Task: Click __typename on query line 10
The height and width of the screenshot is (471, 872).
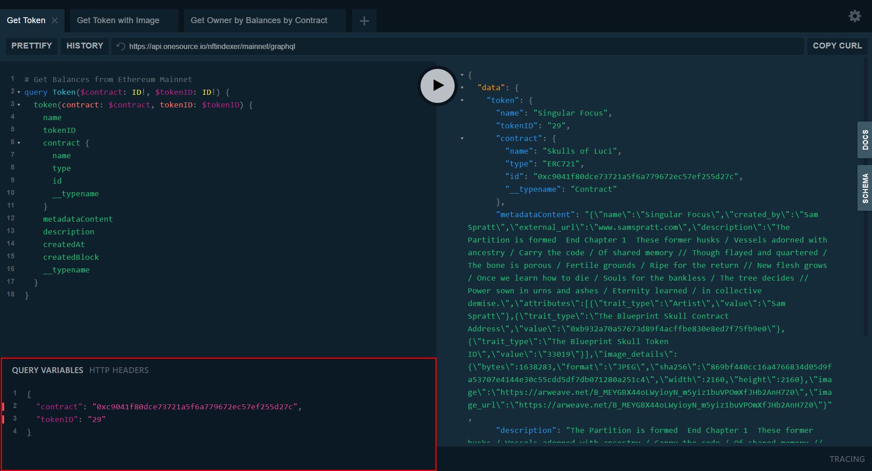Action: pyautogui.click(x=75, y=194)
